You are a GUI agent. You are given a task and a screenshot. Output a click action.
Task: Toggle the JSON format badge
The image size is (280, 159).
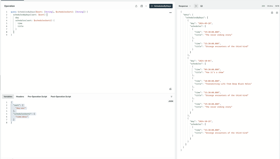tap(170, 101)
